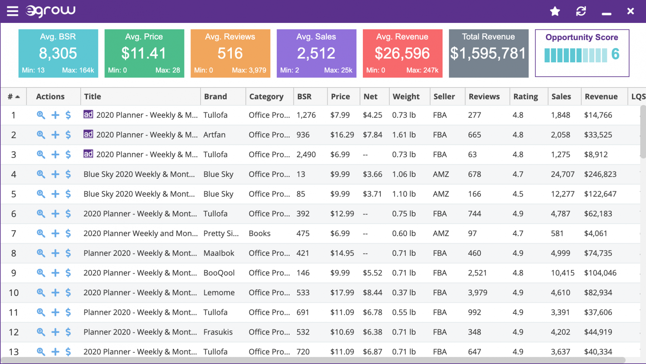Sort table by Reviews column
646x364 pixels.
pos(487,96)
